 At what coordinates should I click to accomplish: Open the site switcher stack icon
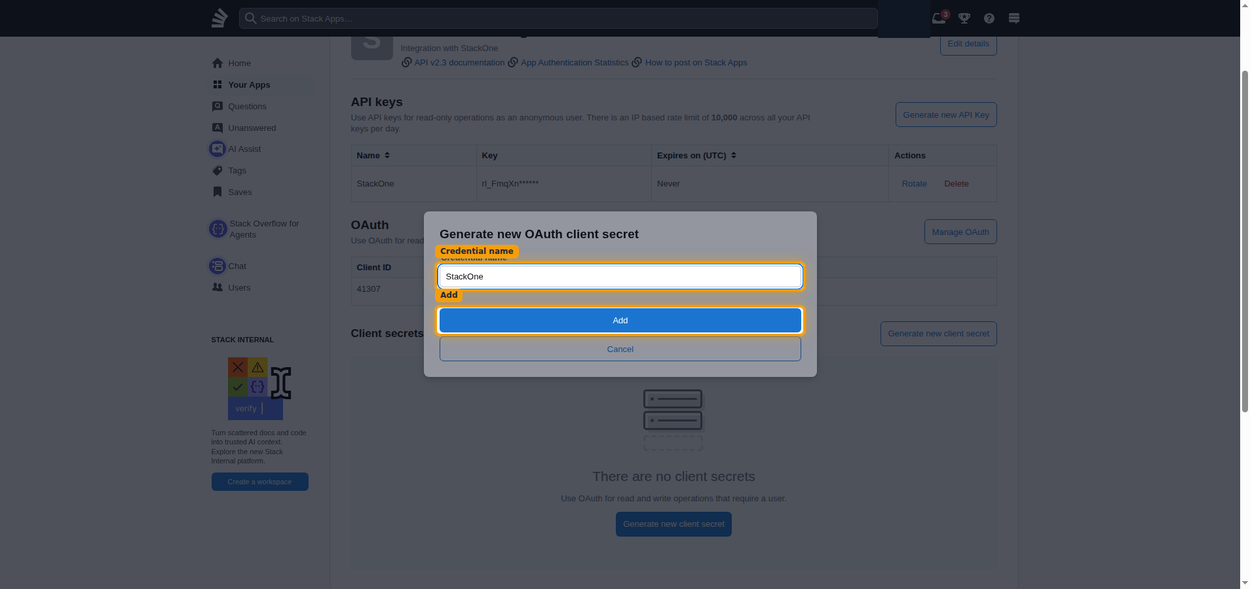[x=1014, y=18]
